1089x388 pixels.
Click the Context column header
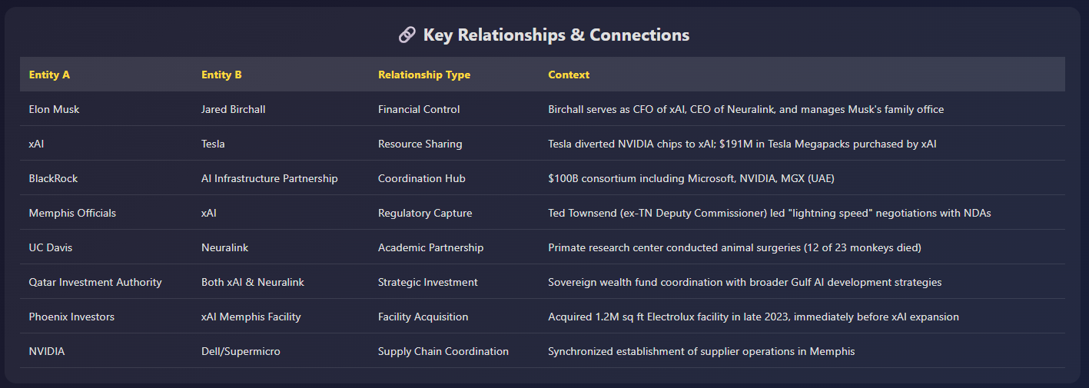click(x=569, y=75)
